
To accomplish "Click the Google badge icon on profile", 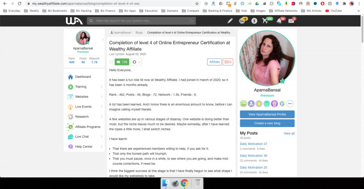I will pos(282,104).
